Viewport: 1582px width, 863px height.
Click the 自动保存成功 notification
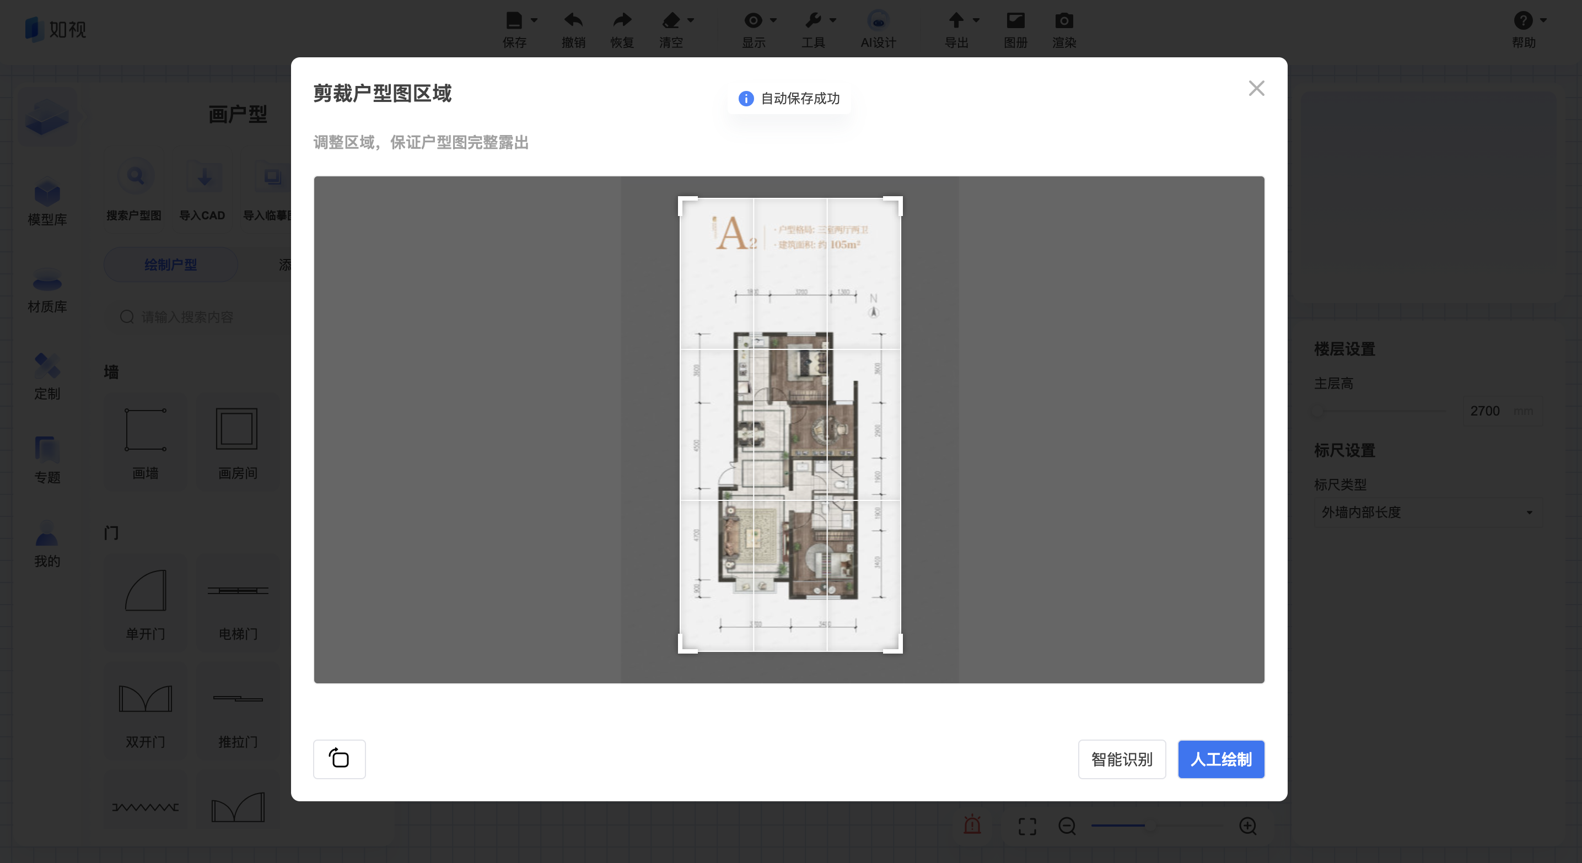(789, 98)
